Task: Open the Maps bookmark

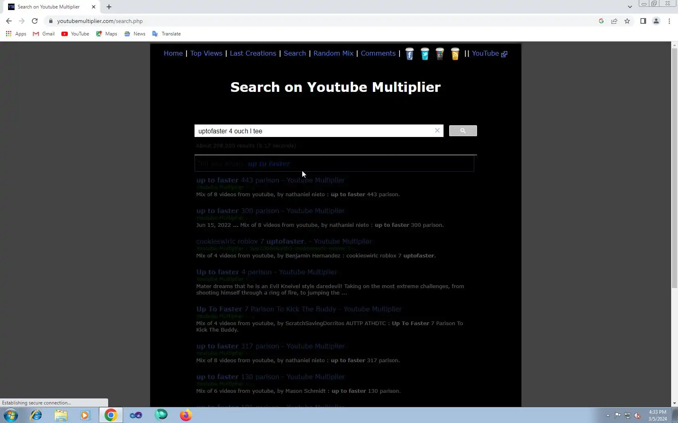Action: [107, 34]
